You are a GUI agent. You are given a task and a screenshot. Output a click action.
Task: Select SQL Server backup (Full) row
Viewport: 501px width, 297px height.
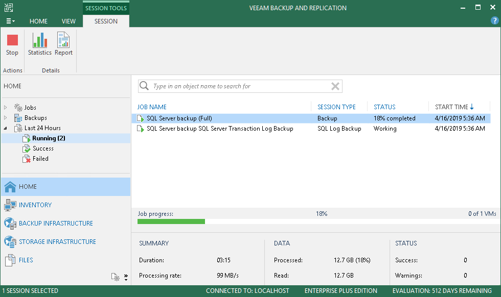311,118
